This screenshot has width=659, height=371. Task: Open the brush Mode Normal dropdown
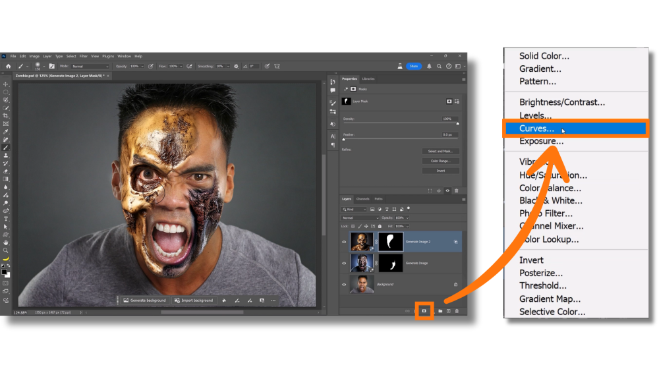[x=90, y=67]
